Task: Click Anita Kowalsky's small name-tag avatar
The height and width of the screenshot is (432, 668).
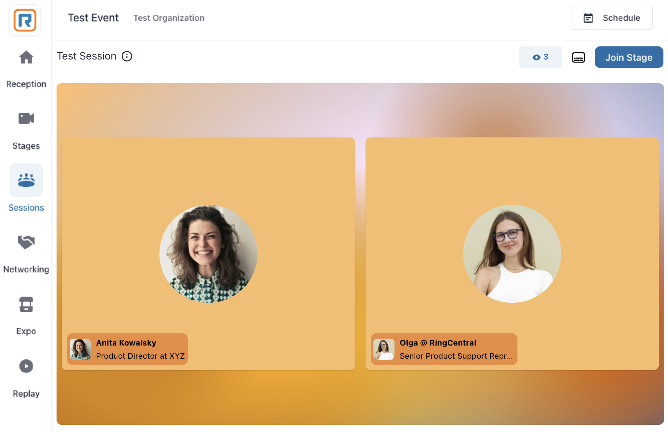Action: (80, 349)
